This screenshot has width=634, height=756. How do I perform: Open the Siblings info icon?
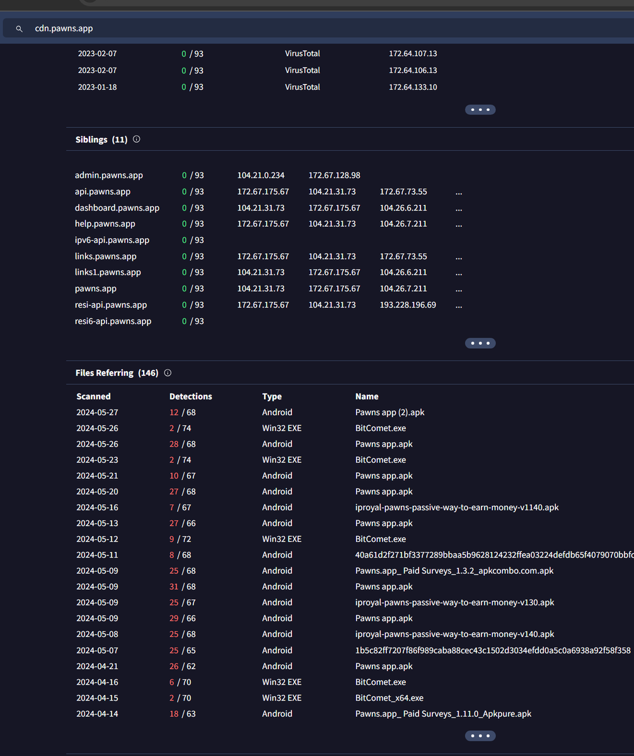point(137,139)
